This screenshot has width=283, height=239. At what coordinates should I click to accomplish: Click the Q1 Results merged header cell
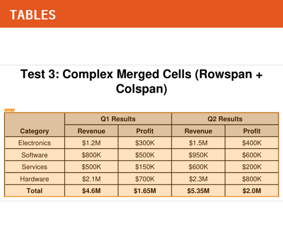(x=118, y=119)
